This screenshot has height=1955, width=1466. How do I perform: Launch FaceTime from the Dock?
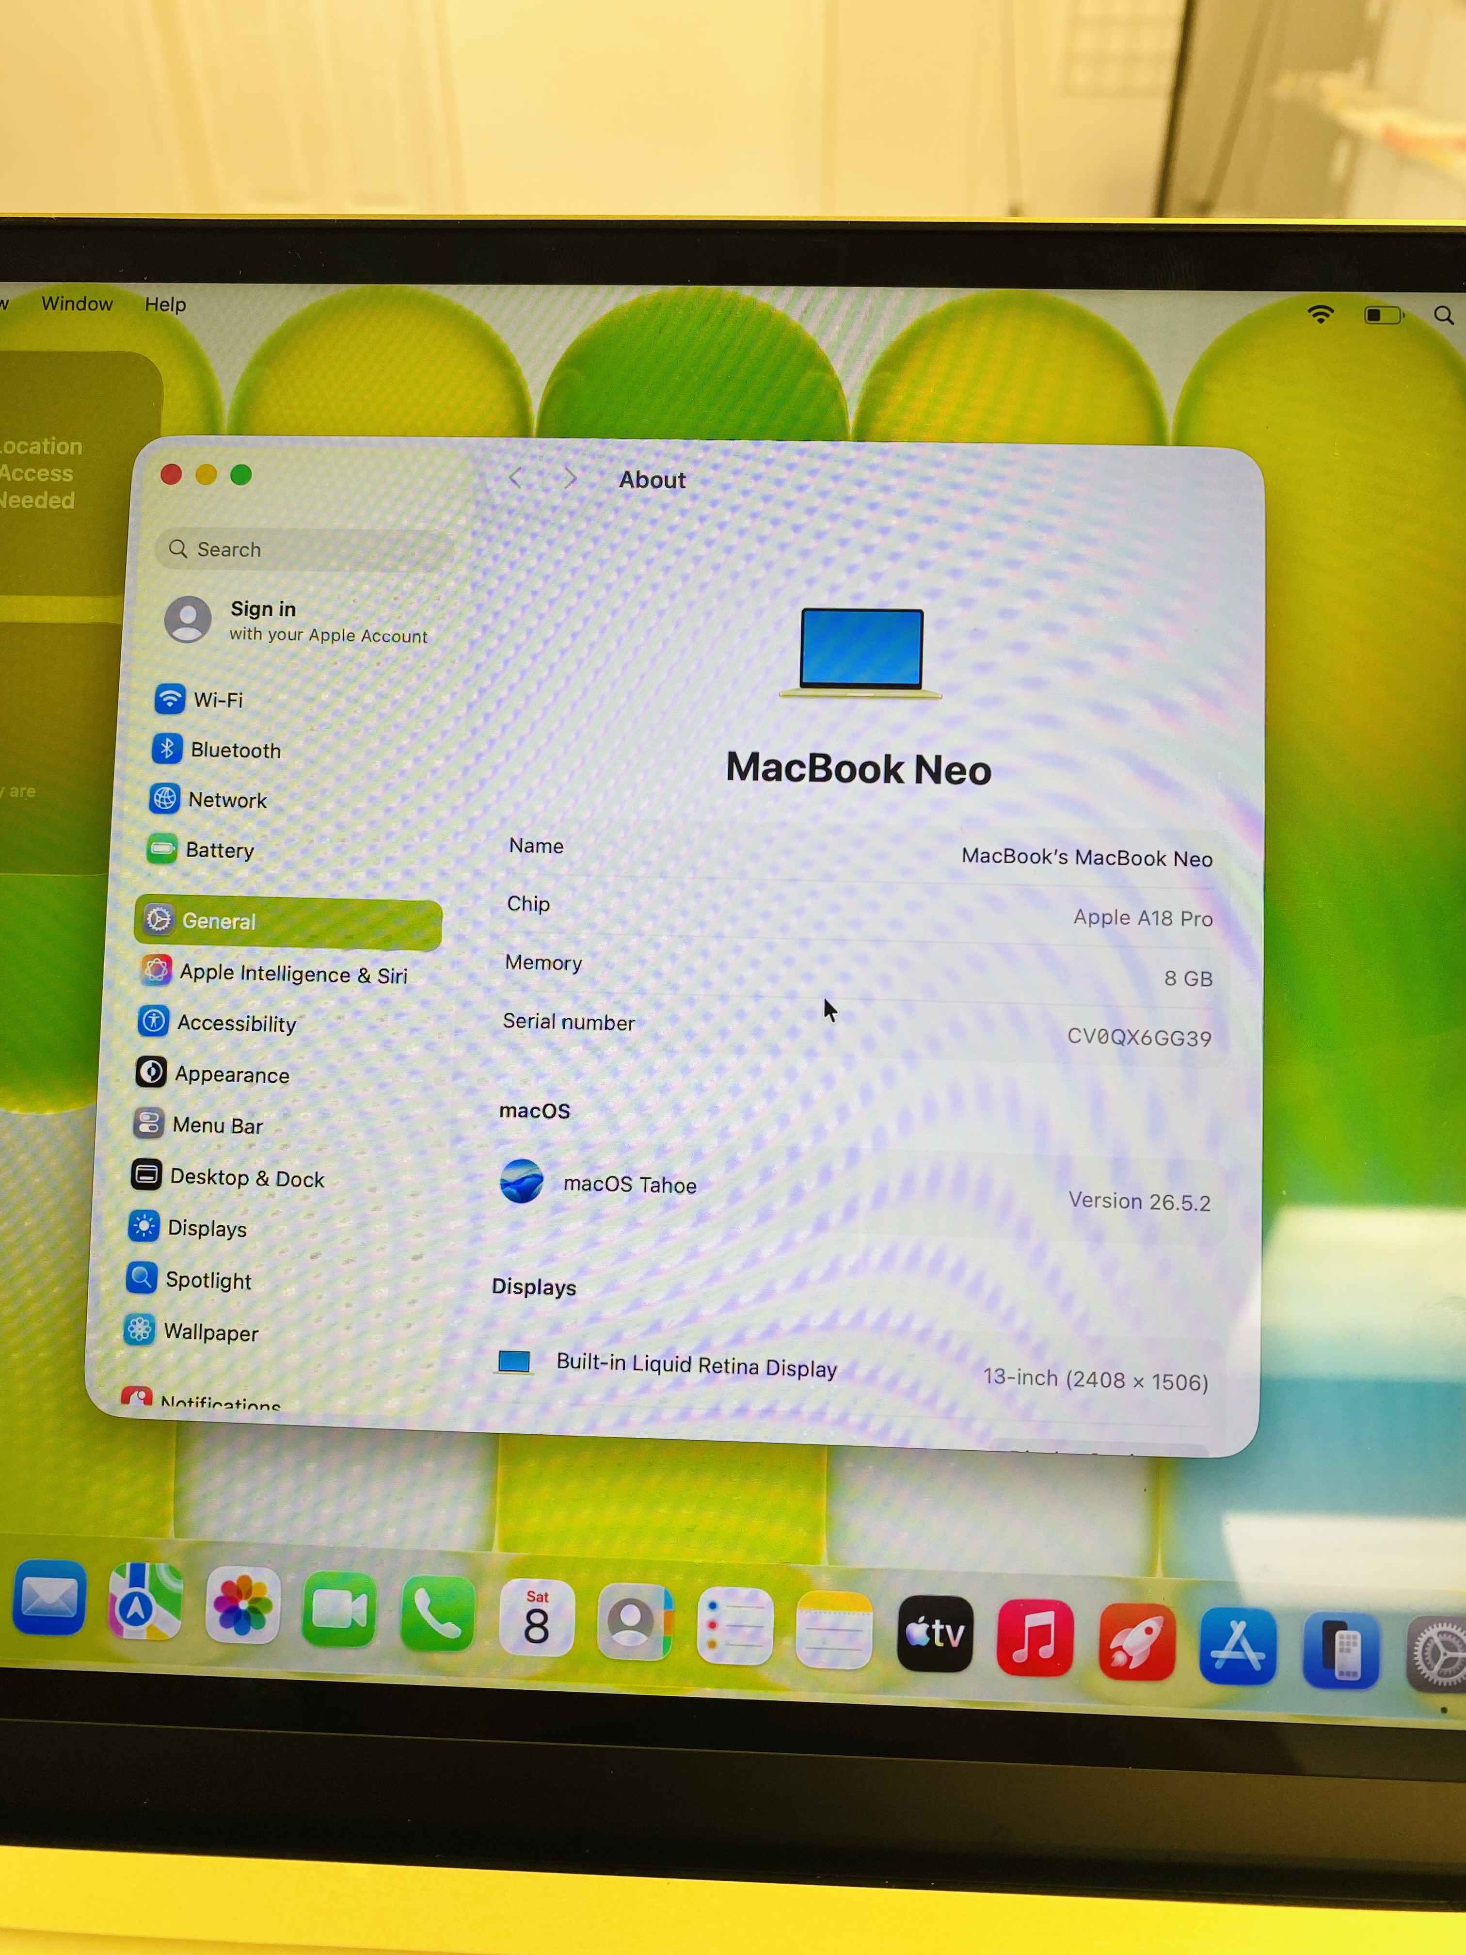click(x=339, y=1610)
